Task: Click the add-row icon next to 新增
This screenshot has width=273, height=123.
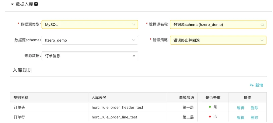Action: pyautogui.click(x=252, y=85)
